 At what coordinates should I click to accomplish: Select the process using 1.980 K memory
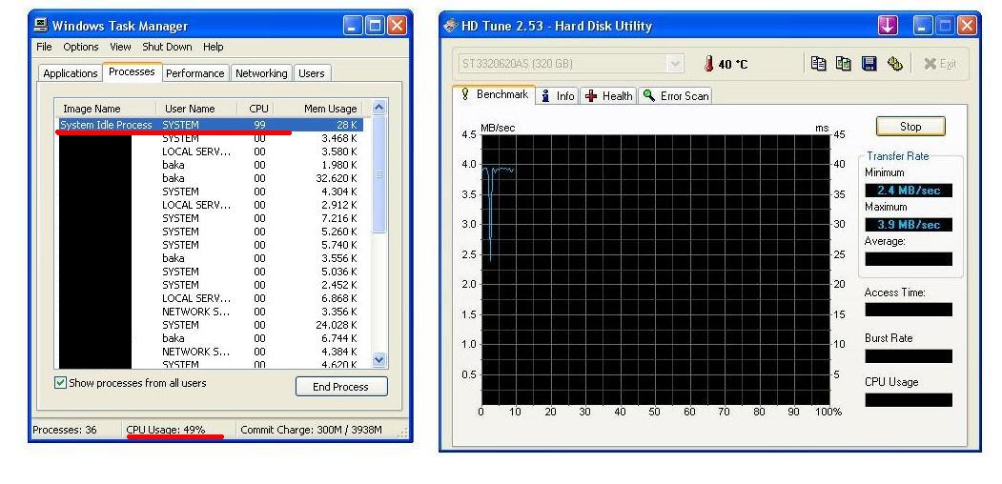(211, 165)
